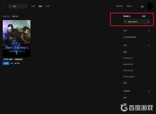The height and width of the screenshot is (114, 156).
Task: Select the ¥140.00 以下 price filter
Action: pos(128,64)
